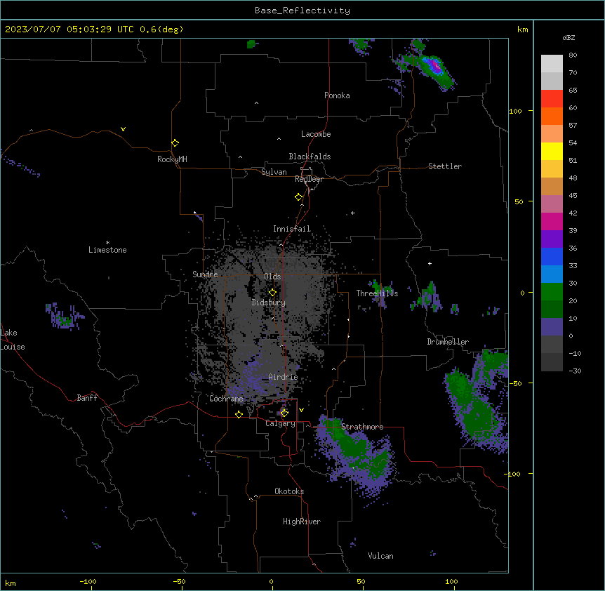The image size is (605, 591).
Task: Click the yellow marker above Calgary label
Action: point(284,413)
